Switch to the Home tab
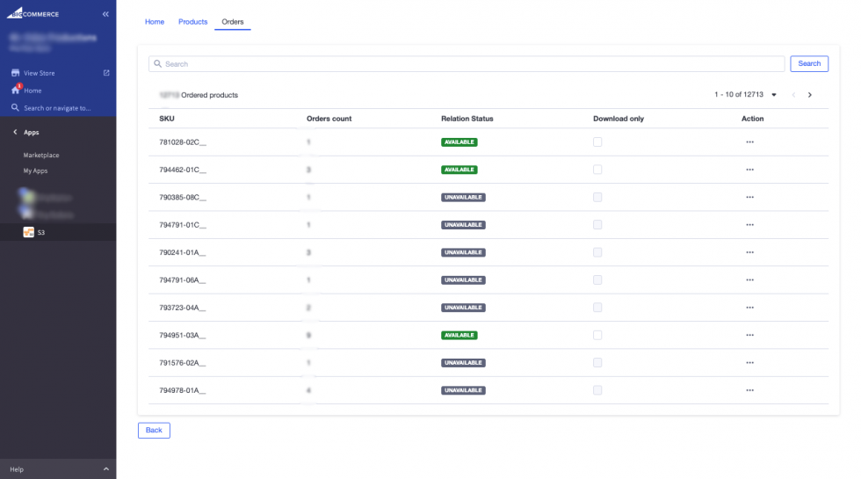 tap(154, 21)
